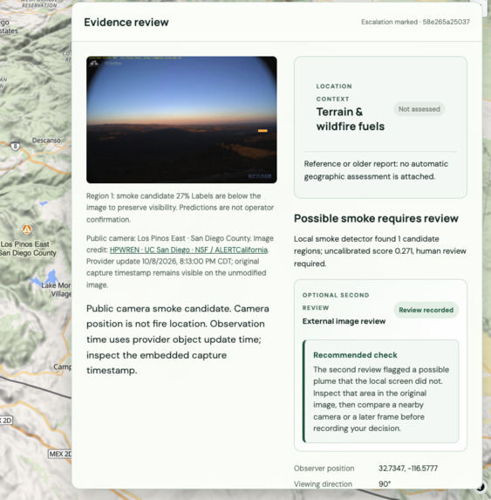
Task: Click the Lake Morena Village map label
Action: 57,290
